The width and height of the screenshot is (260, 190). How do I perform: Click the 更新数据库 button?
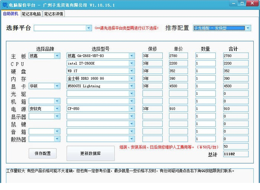click(91, 153)
